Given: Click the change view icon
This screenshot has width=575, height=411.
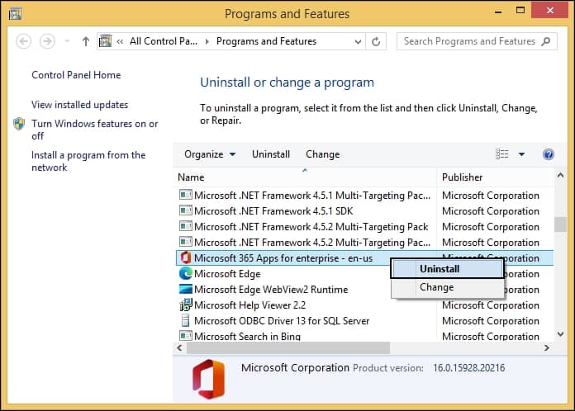Looking at the screenshot, I should [x=502, y=154].
